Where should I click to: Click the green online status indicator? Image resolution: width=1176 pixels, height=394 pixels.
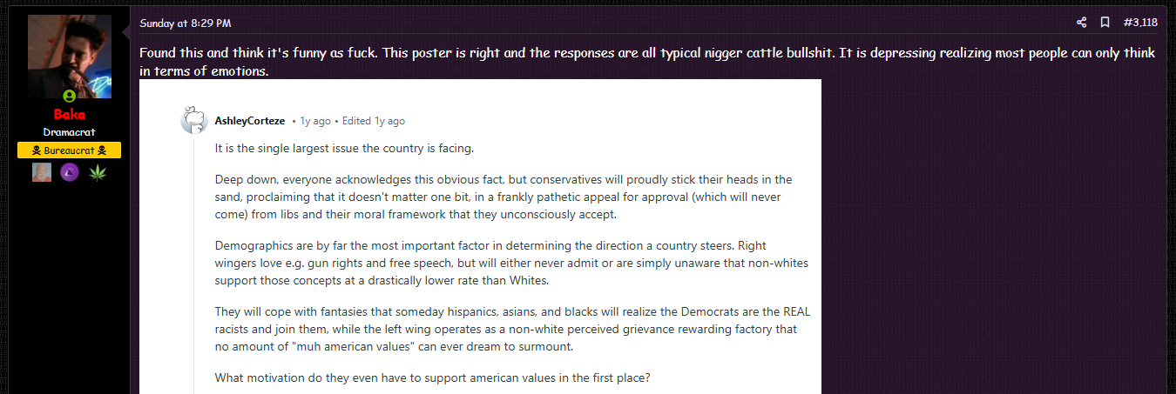click(x=69, y=95)
